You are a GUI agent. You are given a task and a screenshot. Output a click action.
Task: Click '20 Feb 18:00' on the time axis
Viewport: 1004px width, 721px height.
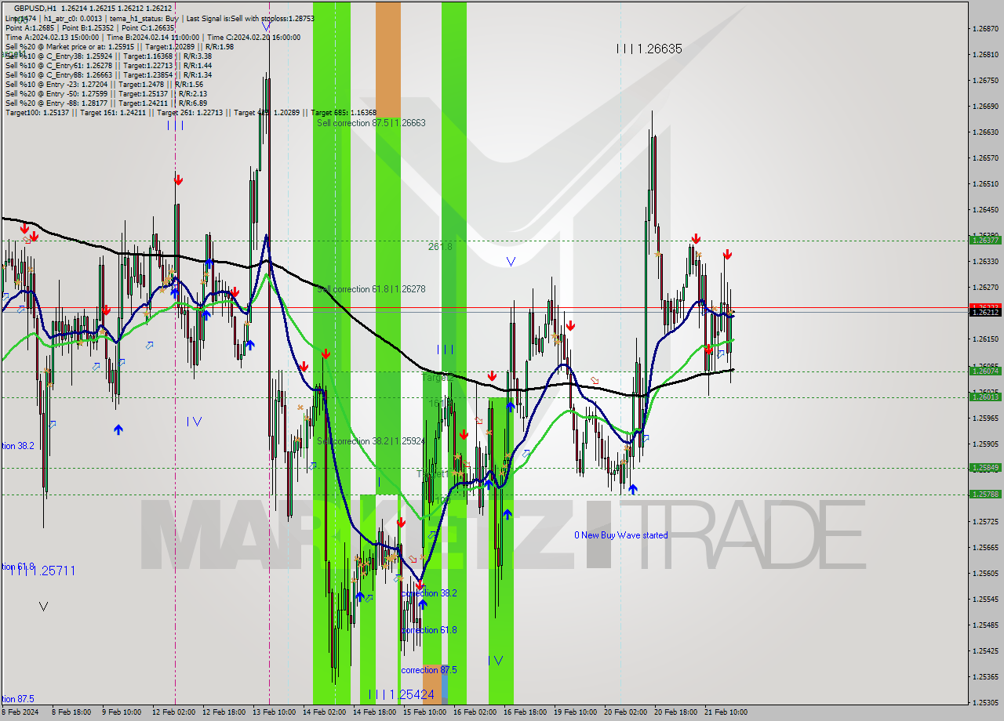click(675, 712)
